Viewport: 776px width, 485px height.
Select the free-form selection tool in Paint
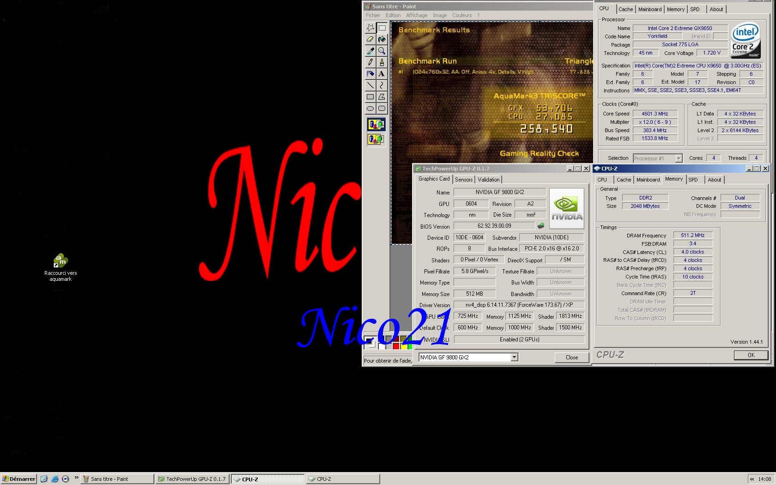pos(370,28)
